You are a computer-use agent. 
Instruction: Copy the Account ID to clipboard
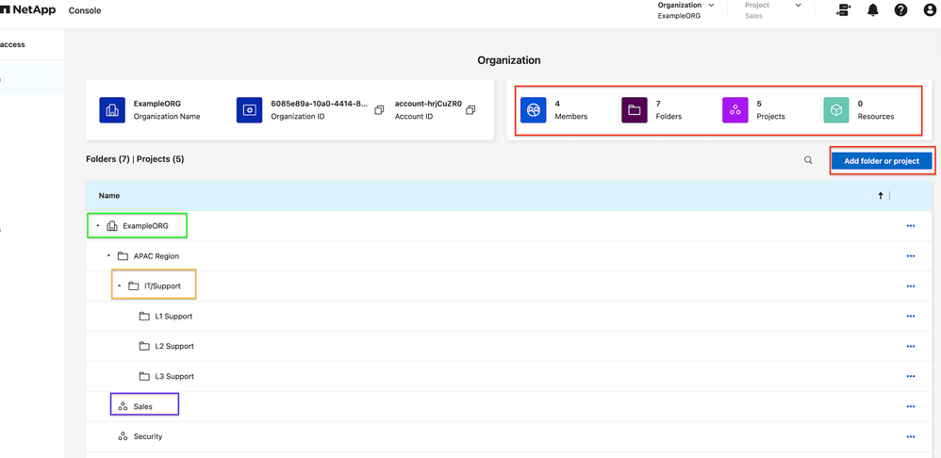tap(470, 110)
